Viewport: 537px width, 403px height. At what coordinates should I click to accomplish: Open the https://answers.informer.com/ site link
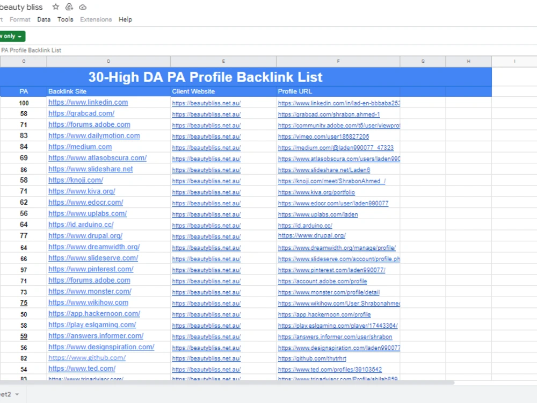tap(96, 336)
